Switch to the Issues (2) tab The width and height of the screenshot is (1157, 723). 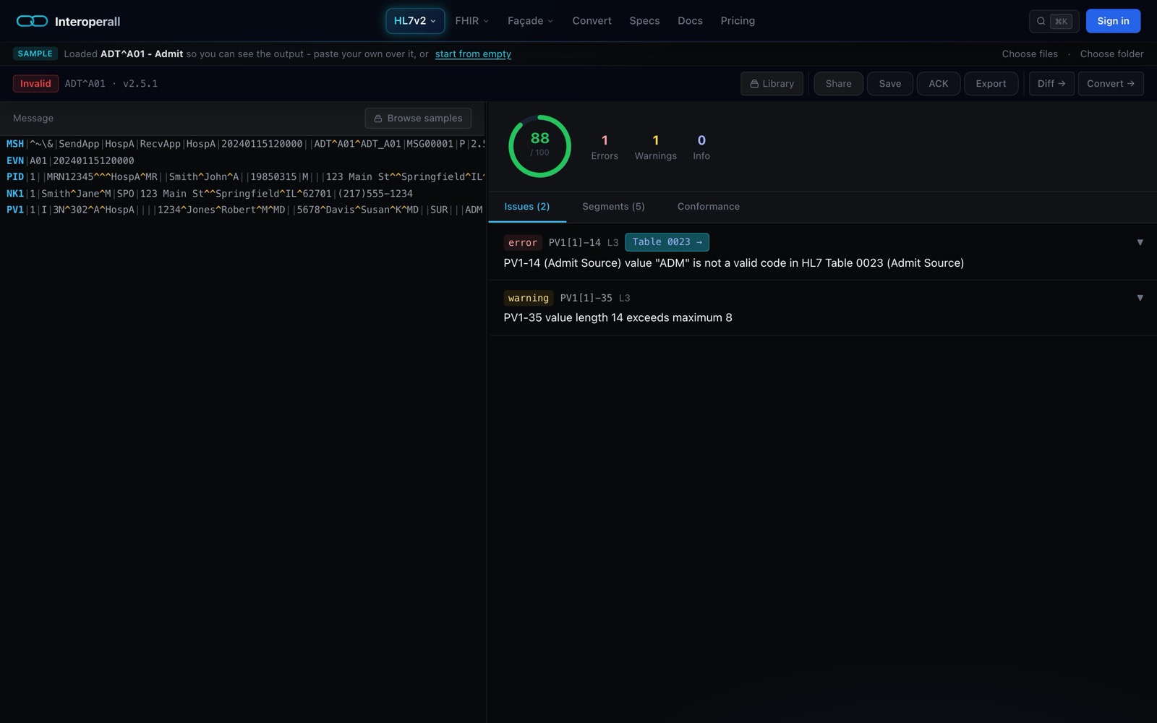526,207
